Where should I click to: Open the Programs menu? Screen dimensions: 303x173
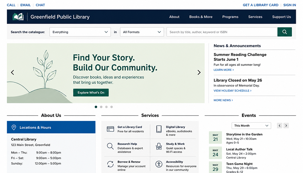point(230,17)
